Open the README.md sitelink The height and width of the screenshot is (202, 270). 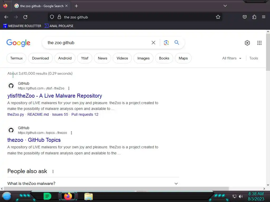38,114
